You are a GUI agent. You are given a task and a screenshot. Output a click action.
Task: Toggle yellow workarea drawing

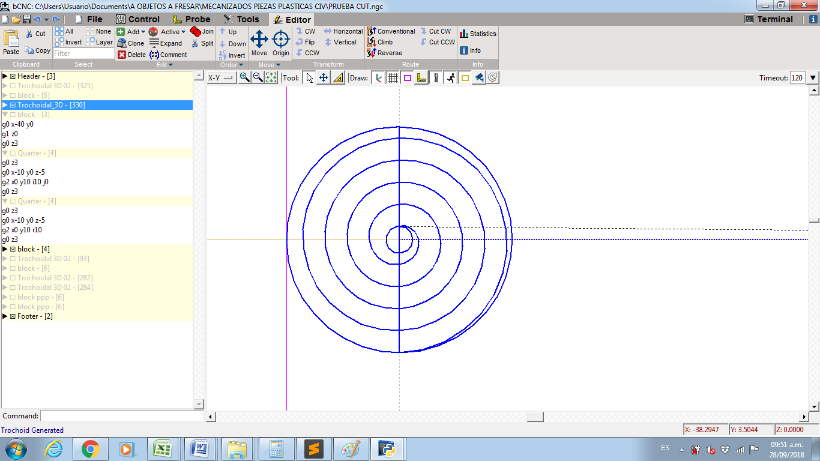click(x=465, y=77)
